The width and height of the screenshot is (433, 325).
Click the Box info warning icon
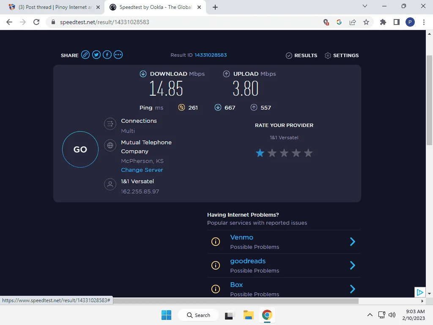tap(216, 289)
